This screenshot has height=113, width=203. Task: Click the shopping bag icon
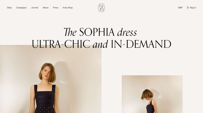188,8
